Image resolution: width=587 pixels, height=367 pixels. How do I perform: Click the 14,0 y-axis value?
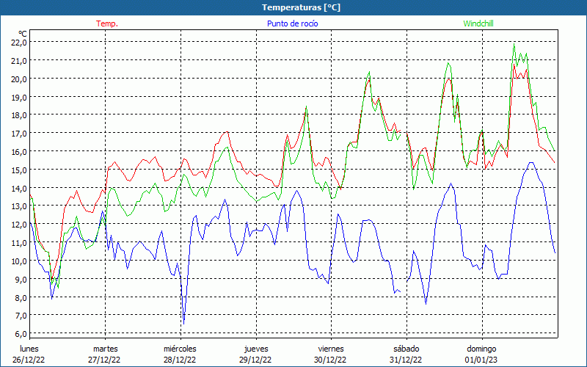(x=20, y=188)
